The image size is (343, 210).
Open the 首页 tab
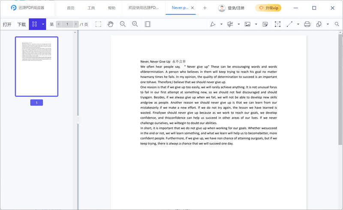click(71, 8)
